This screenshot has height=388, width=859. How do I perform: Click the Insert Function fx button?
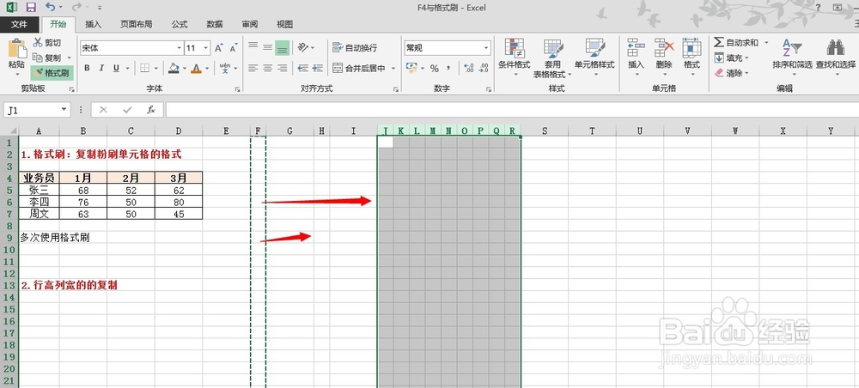click(151, 110)
